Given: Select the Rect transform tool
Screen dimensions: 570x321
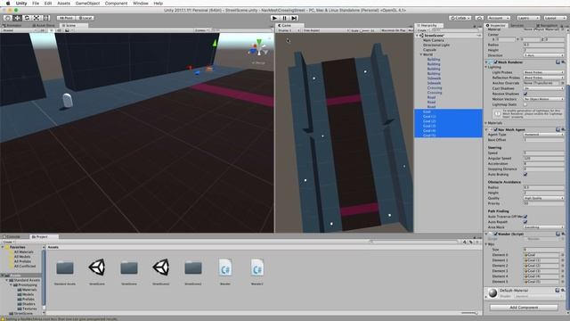Looking at the screenshot, I should tap(46, 18).
